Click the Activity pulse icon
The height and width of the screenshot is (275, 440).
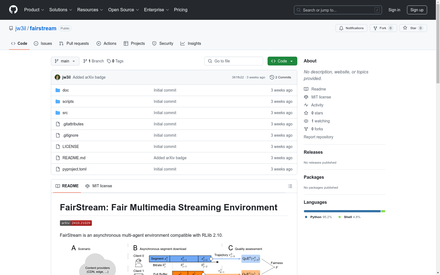point(306,105)
